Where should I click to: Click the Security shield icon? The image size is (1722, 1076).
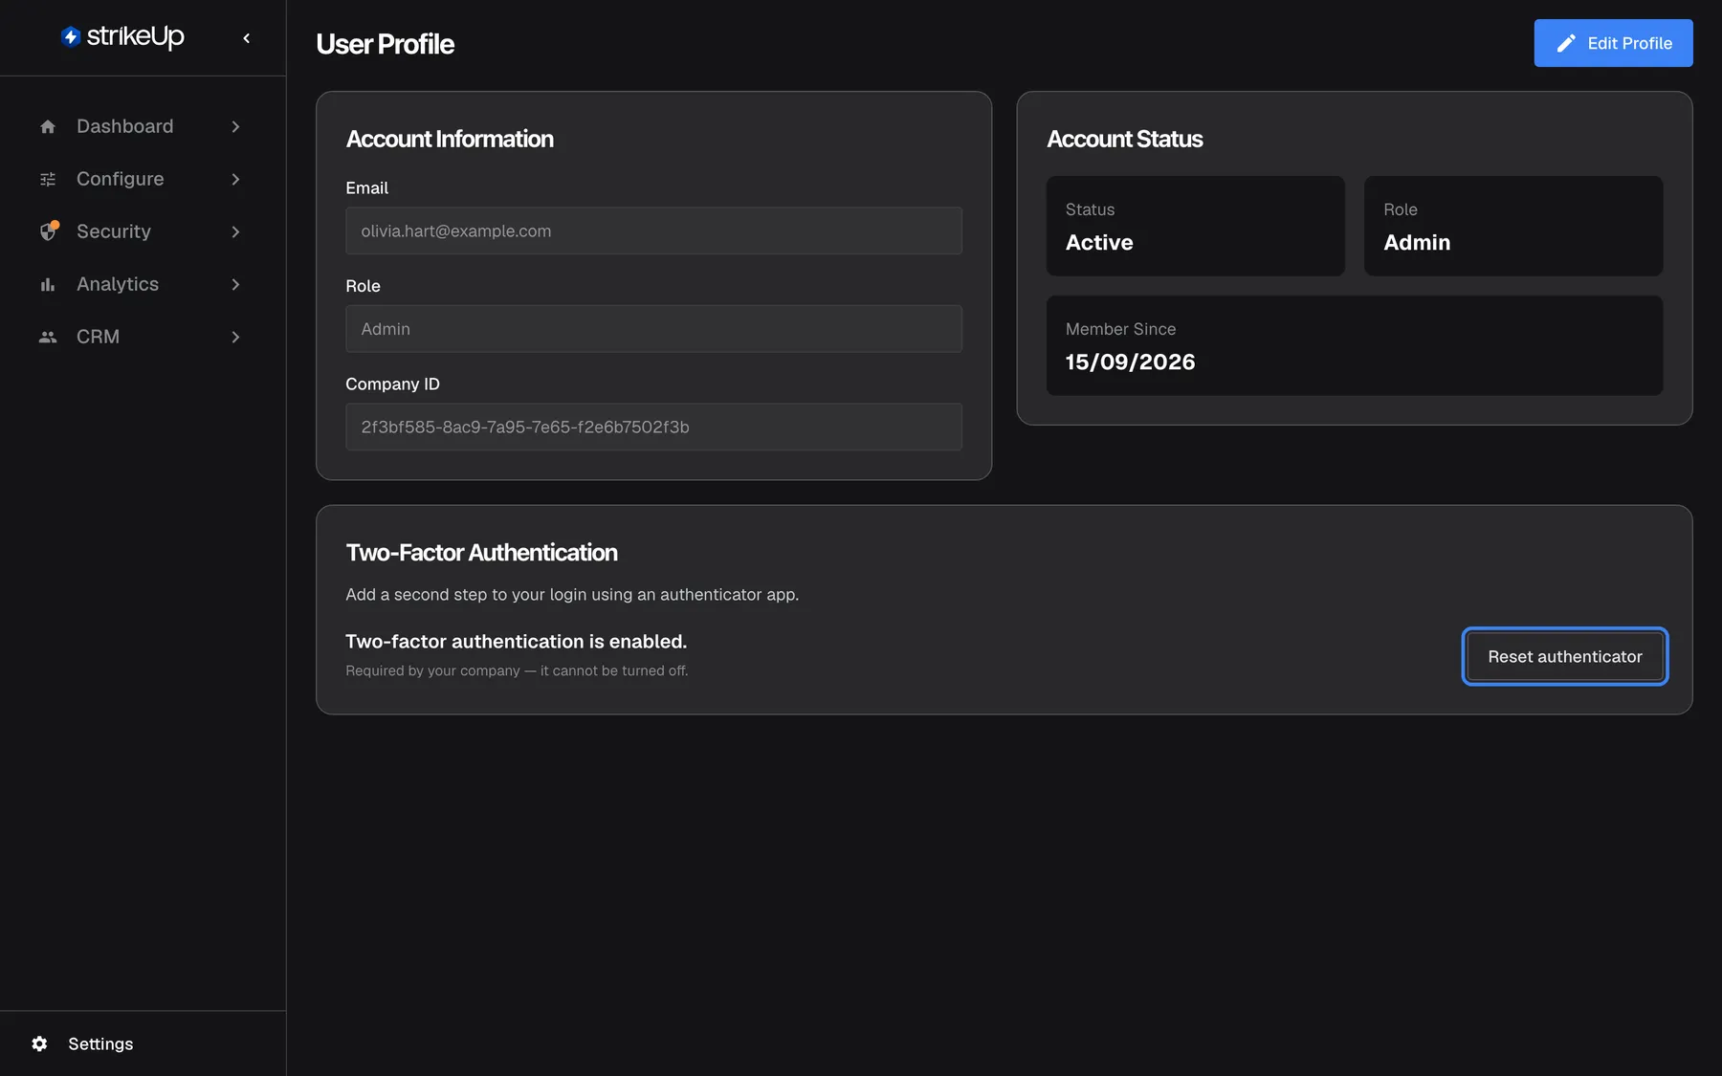(x=48, y=231)
